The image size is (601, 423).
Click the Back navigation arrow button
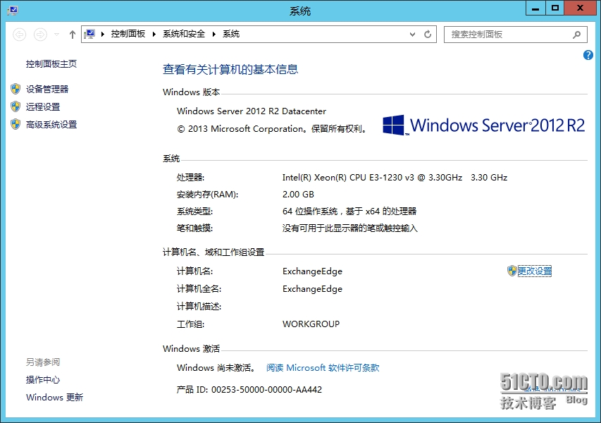[20, 34]
